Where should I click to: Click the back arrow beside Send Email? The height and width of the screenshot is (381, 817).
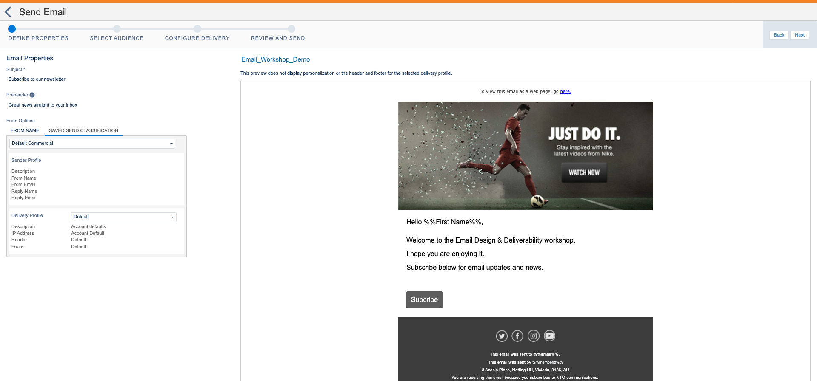click(8, 12)
